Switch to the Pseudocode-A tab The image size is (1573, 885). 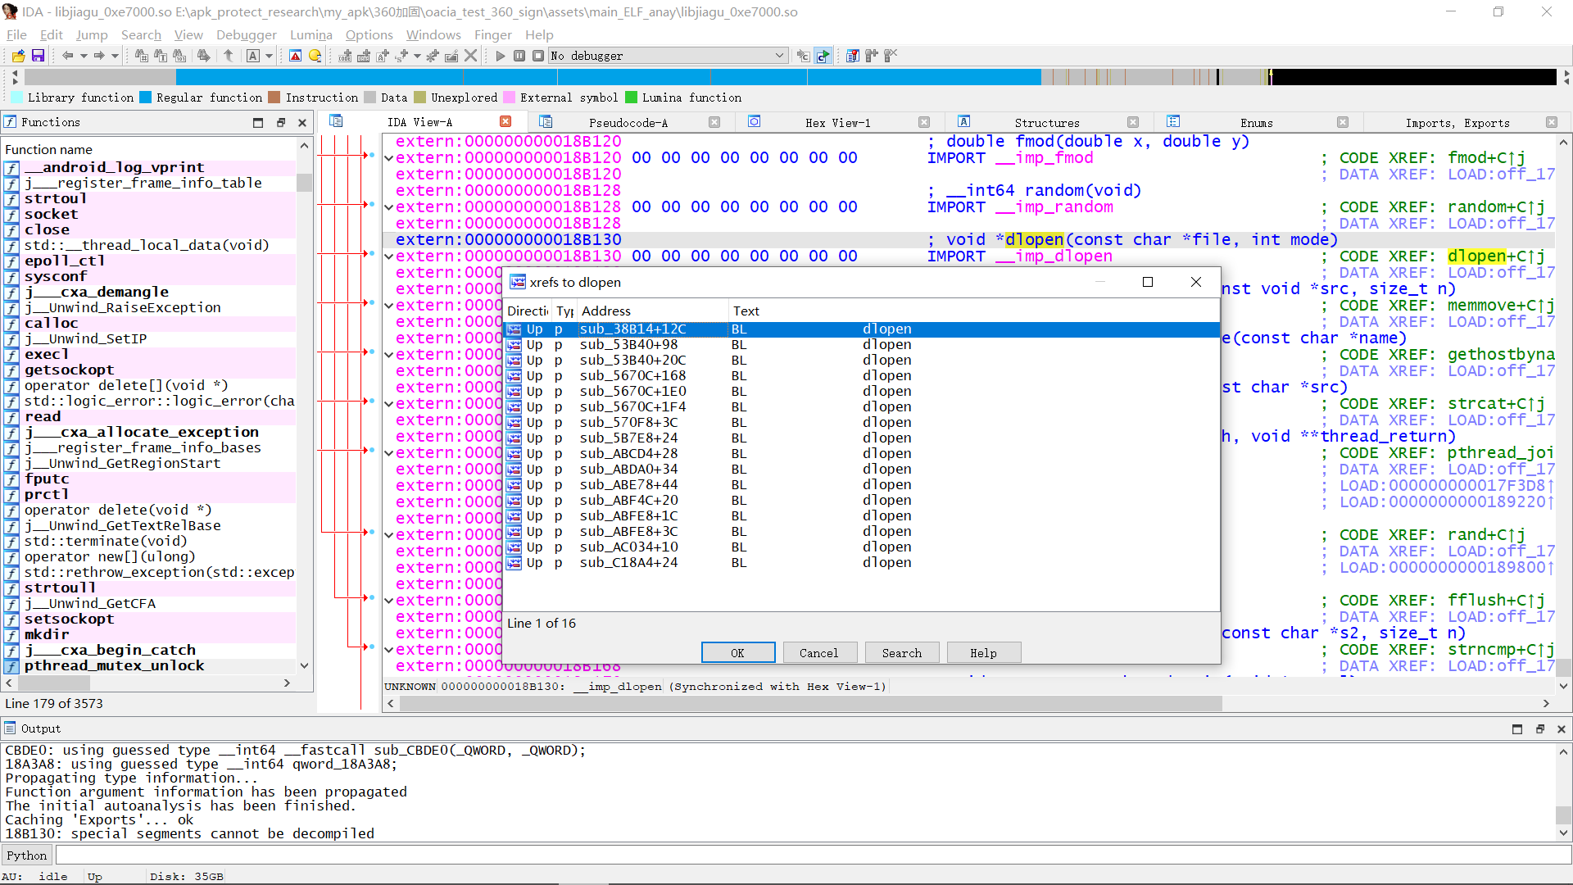click(628, 123)
